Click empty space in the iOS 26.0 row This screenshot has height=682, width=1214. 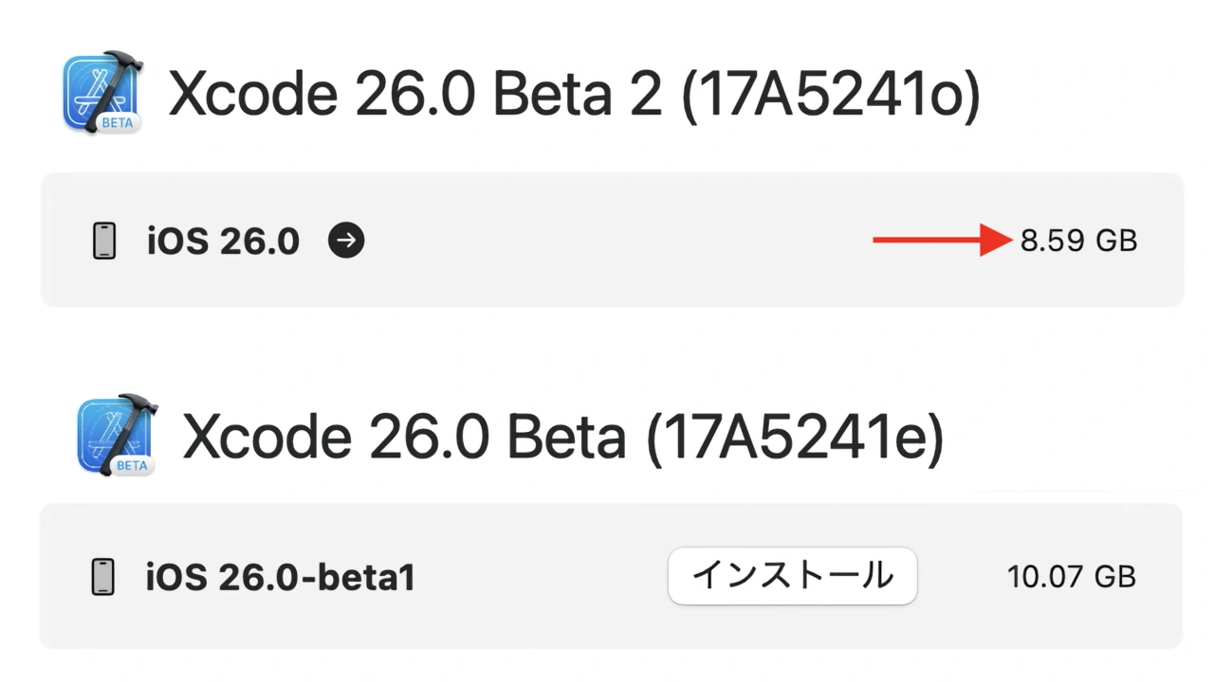pos(616,242)
